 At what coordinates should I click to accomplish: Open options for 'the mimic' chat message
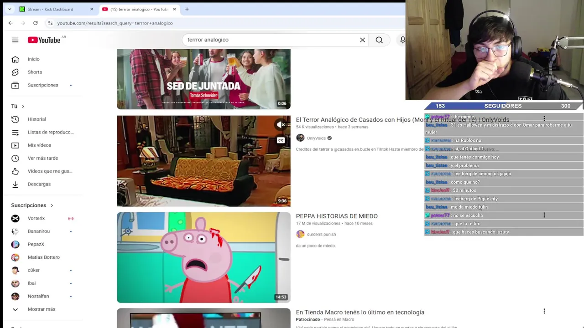(544, 118)
